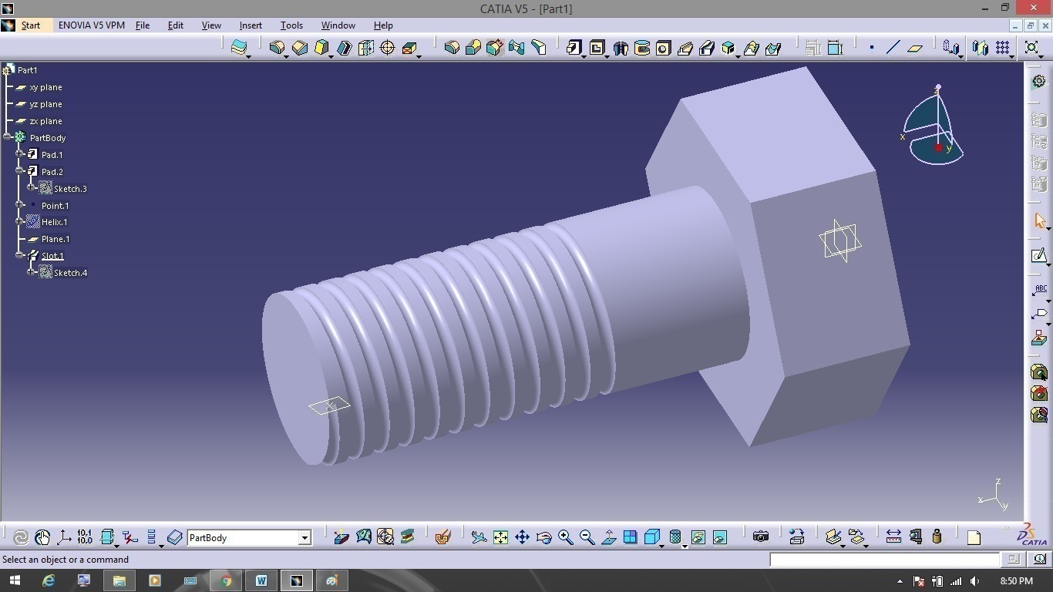Click the Capture camera icon
Screen dimensions: 1053x592
(761, 537)
